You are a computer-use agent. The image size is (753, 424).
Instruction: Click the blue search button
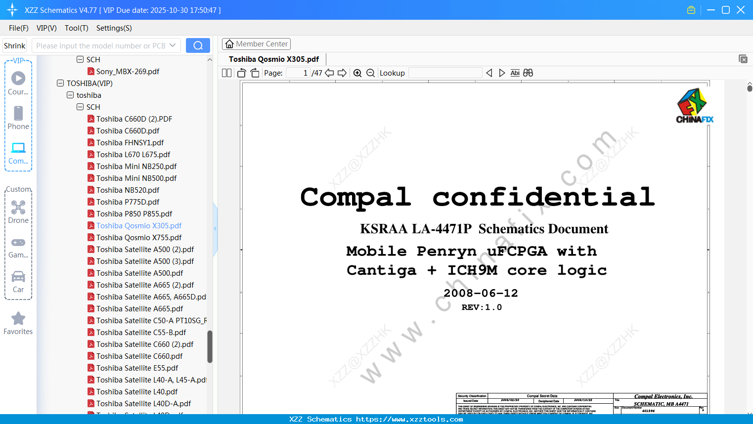[x=198, y=45]
